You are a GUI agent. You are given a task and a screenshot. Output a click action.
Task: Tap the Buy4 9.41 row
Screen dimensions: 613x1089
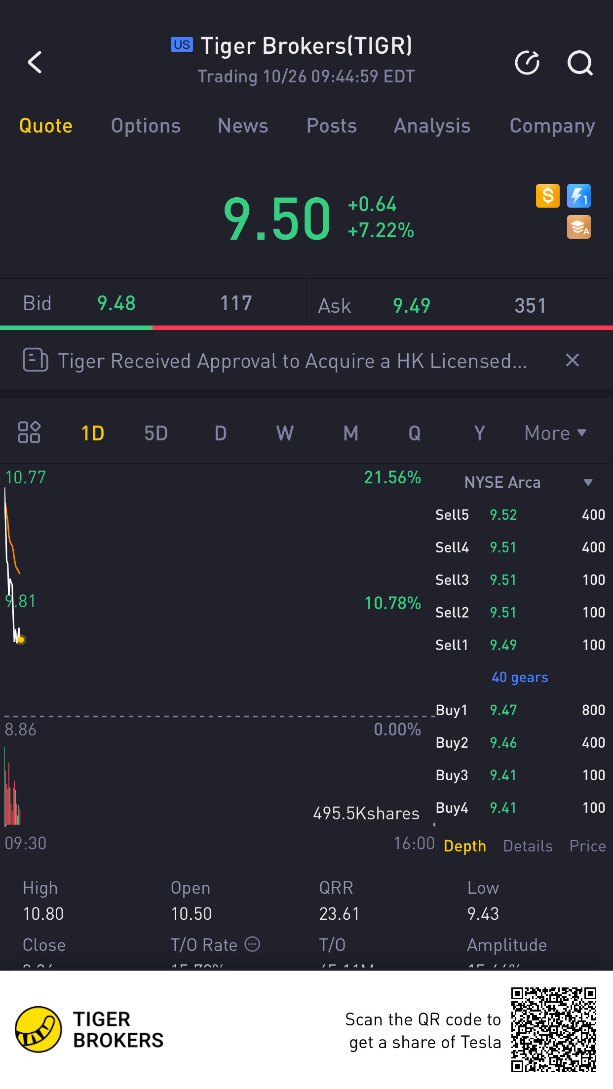click(520, 807)
